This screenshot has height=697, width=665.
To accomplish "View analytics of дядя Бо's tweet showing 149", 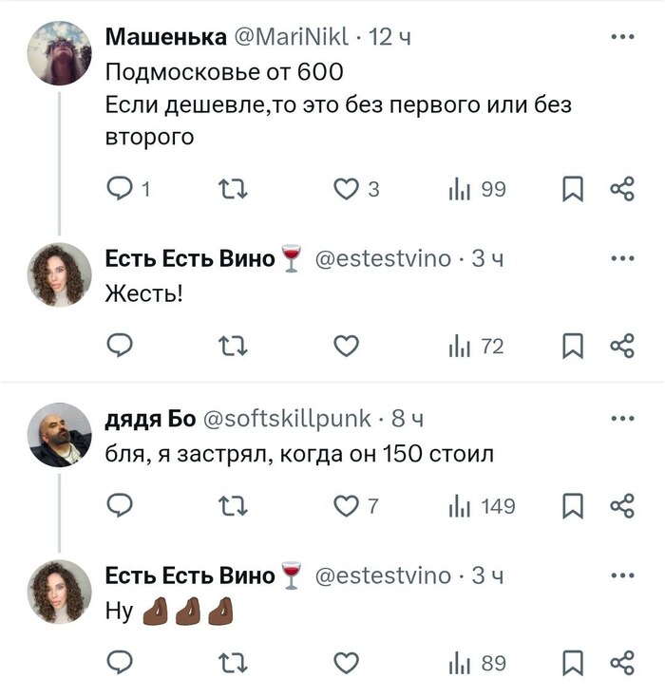I will coord(482,505).
